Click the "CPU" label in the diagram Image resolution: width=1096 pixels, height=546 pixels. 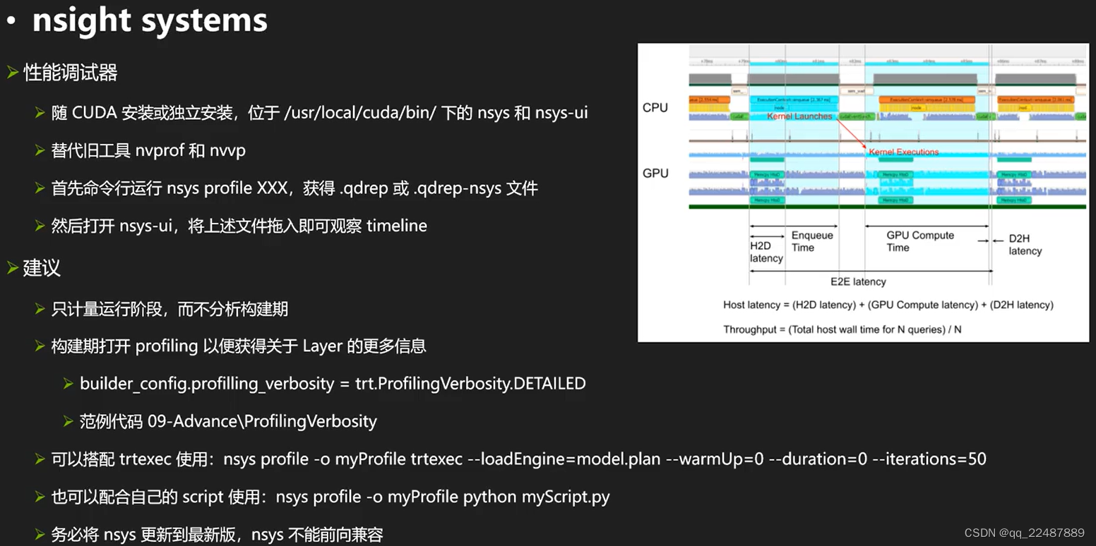tap(655, 108)
